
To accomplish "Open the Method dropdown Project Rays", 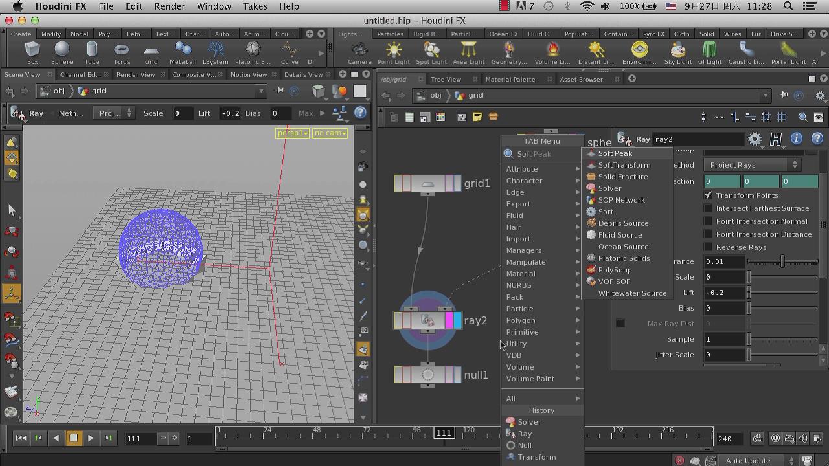I will pyautogui.click(x=753, y=165).
